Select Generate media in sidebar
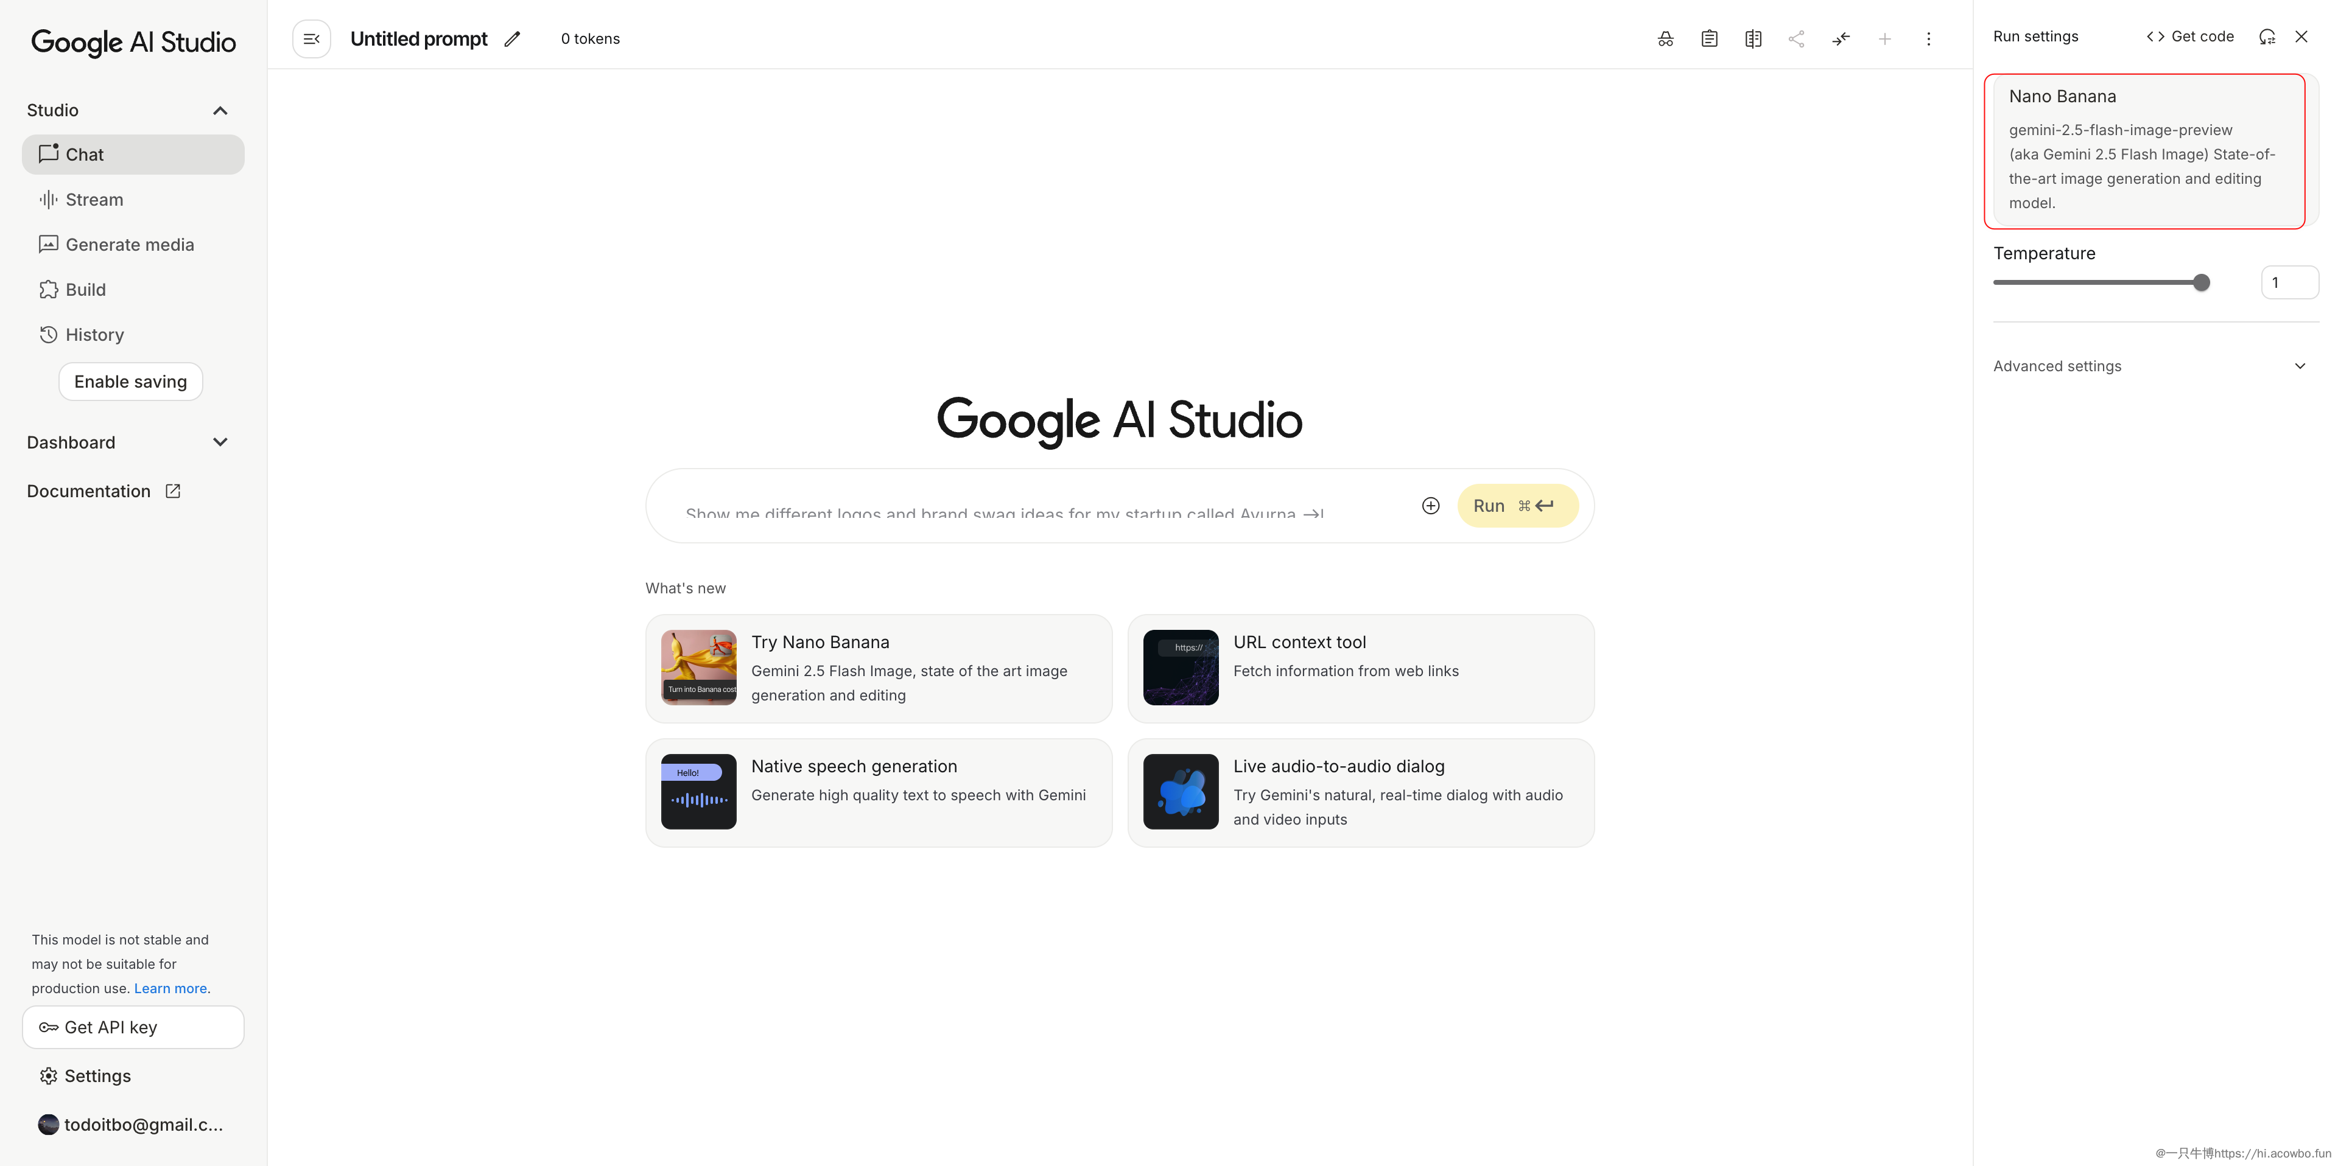2338x1166 pixels. (129, 245)
